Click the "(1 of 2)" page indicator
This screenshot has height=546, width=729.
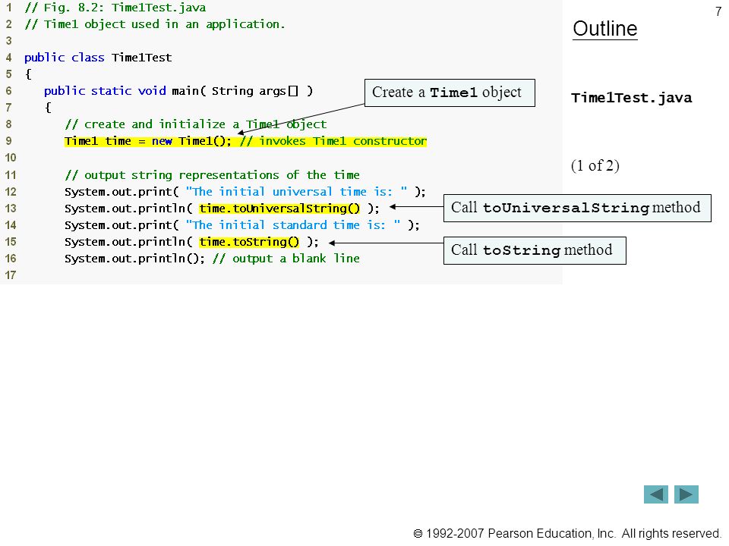tap(595, 166)
